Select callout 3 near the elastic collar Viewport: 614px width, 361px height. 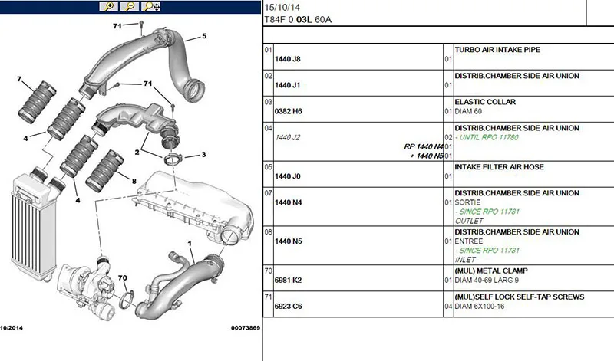[203, 155]
